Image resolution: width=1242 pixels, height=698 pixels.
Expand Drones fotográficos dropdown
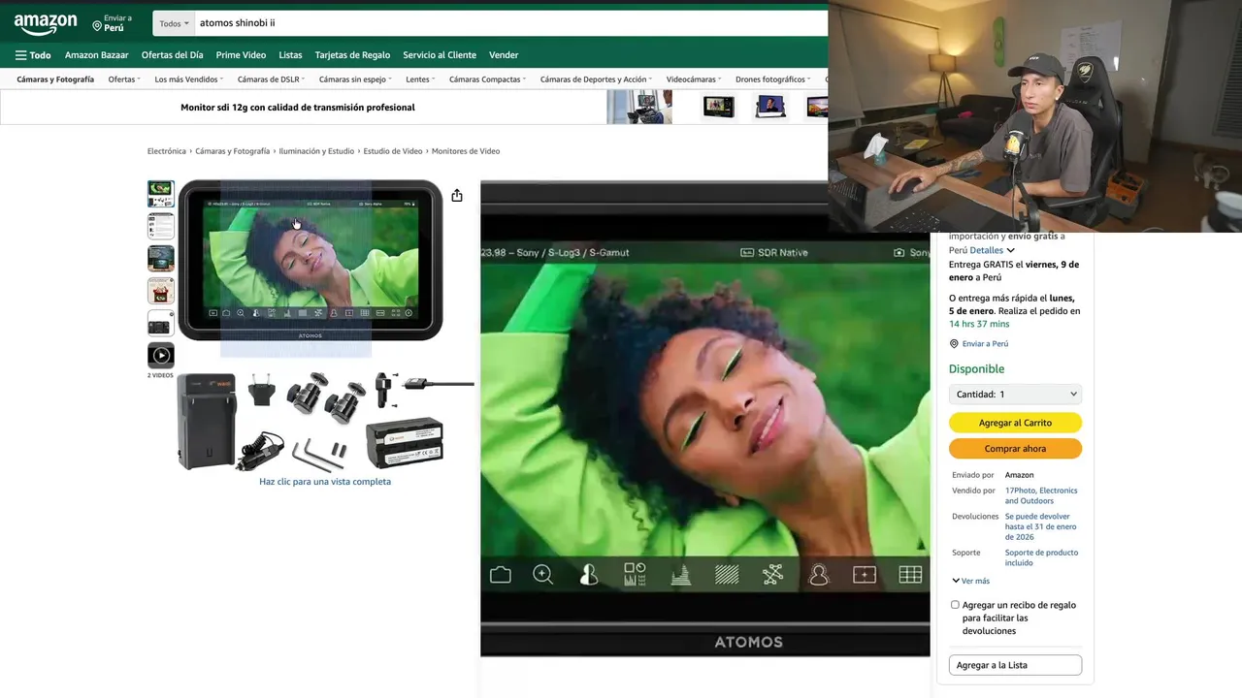click(772, 79)
